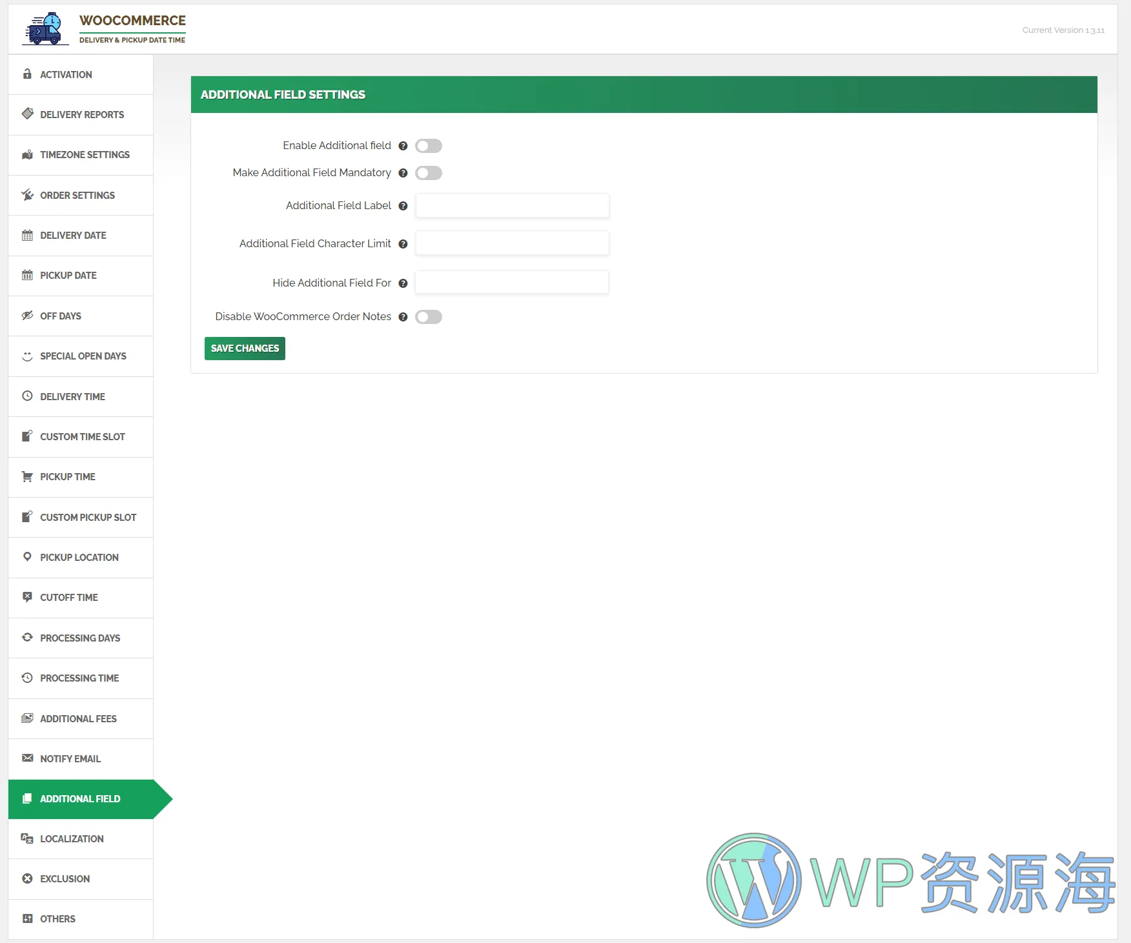Click the Additional Field Character Limit input
The height and width of the screenshot is (943, 1131).
pyautogui.click(x=512, y=243)
